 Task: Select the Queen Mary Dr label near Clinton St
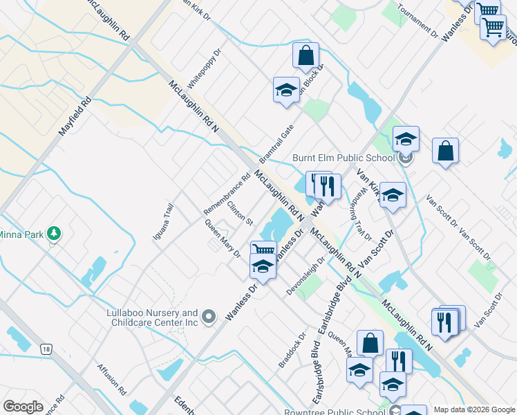pos(223,239)
